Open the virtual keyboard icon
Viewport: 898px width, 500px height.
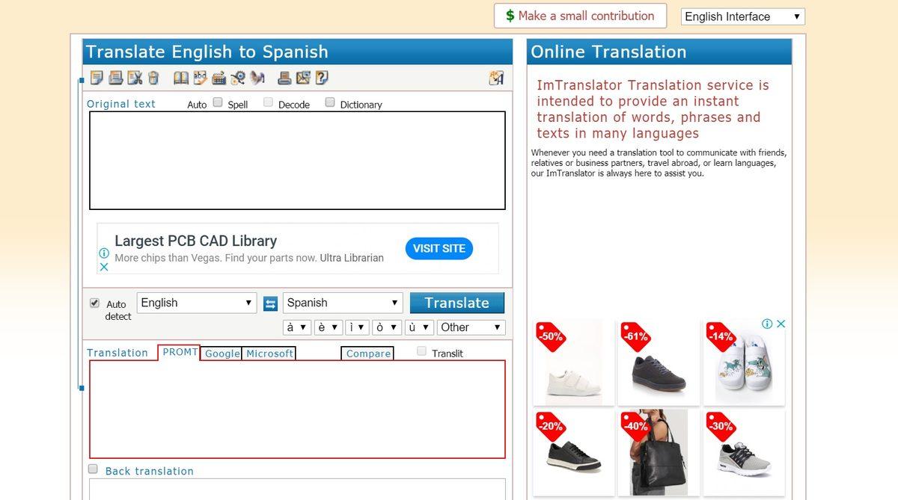(219, 78)
